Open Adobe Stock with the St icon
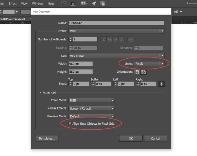 [x=73, y=3]
